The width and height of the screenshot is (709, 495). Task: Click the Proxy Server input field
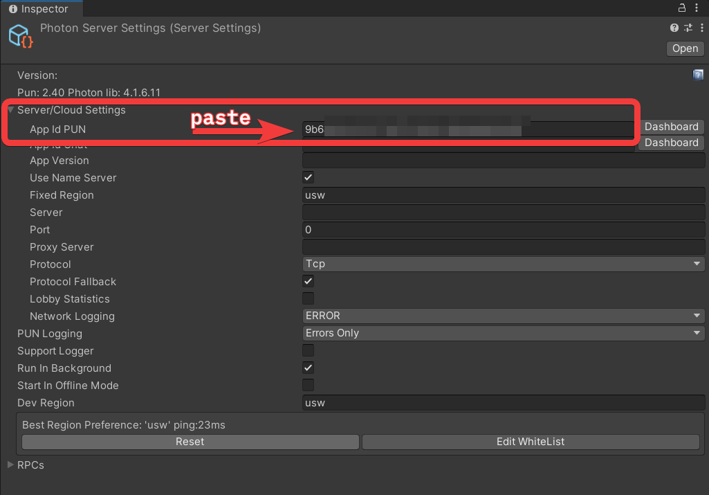click(504, 246)
